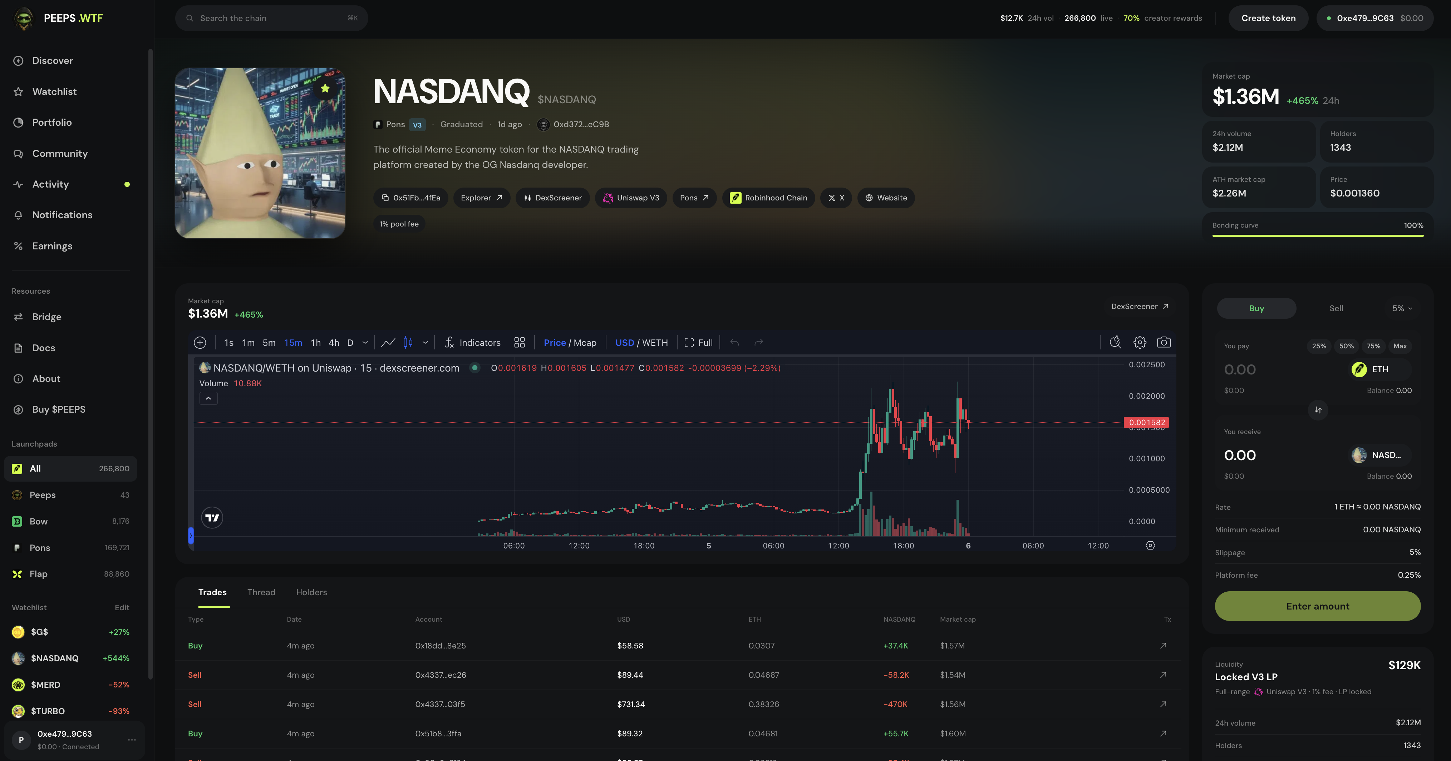The height and width of the screenshot is (761, 1451).
Task: Click the sidebar scrollbar
Action: tap(151, 364)
